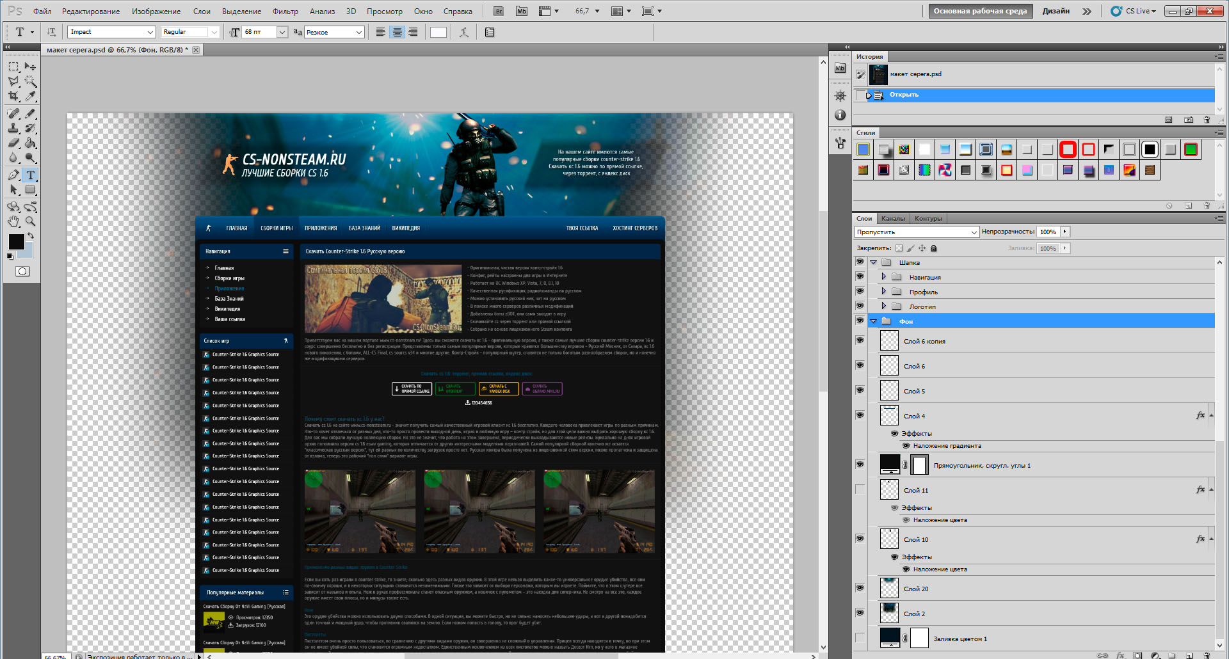The width and height of the screenshot is (1229, 659).
Task: Open the CS Live menu
Action: point(1134,11)
